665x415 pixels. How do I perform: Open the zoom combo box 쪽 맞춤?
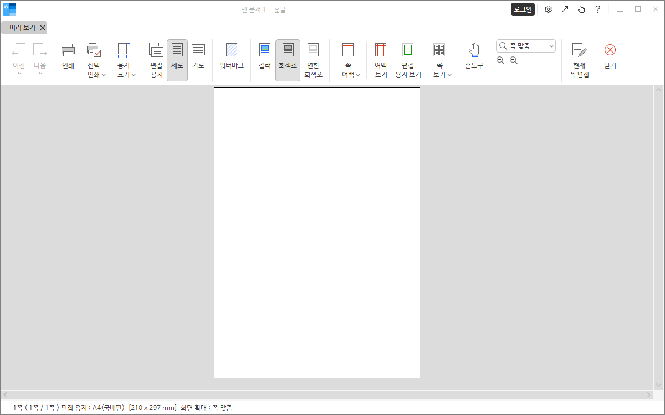526,46
